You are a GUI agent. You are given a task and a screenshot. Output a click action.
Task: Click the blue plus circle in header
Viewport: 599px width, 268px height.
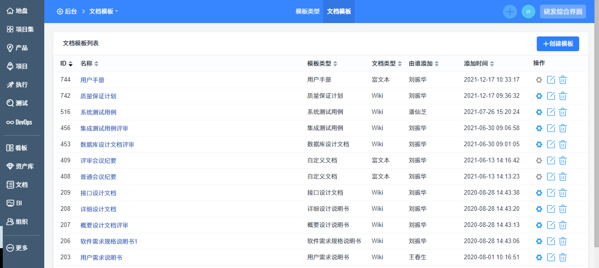pyautogui.click(x=510, y=12)
